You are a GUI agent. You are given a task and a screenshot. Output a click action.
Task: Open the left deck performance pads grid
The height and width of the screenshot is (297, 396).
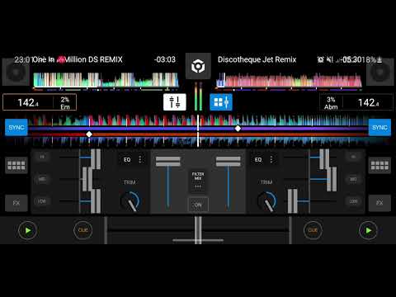[x=16, y=165]
